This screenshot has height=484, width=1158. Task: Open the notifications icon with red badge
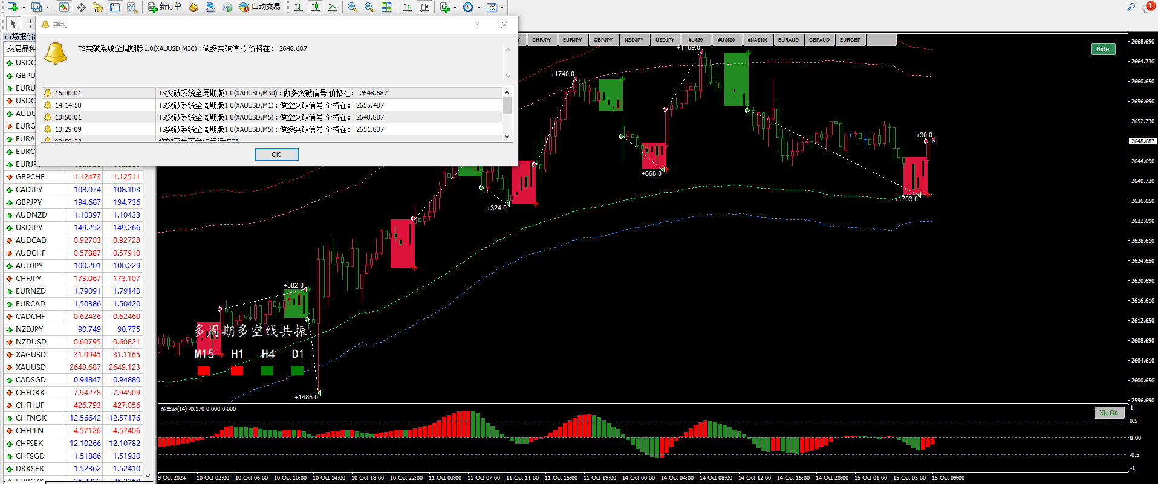1148,7
